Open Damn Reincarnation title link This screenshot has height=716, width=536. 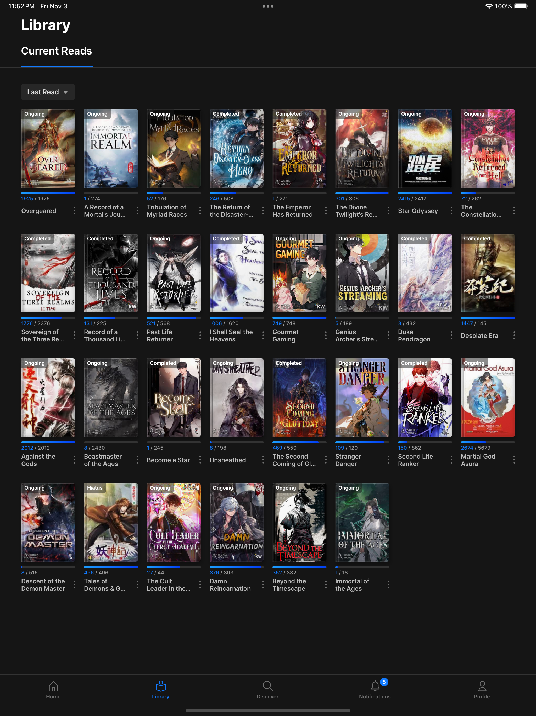coord(230,585)
